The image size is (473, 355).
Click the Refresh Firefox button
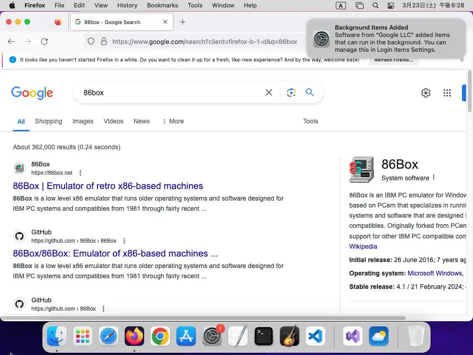[394, 60]
